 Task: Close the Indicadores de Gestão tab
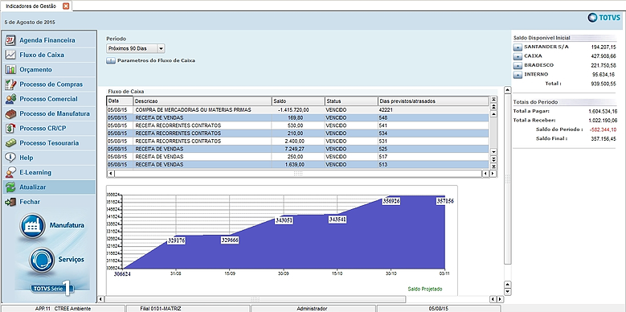click(66, 6)
